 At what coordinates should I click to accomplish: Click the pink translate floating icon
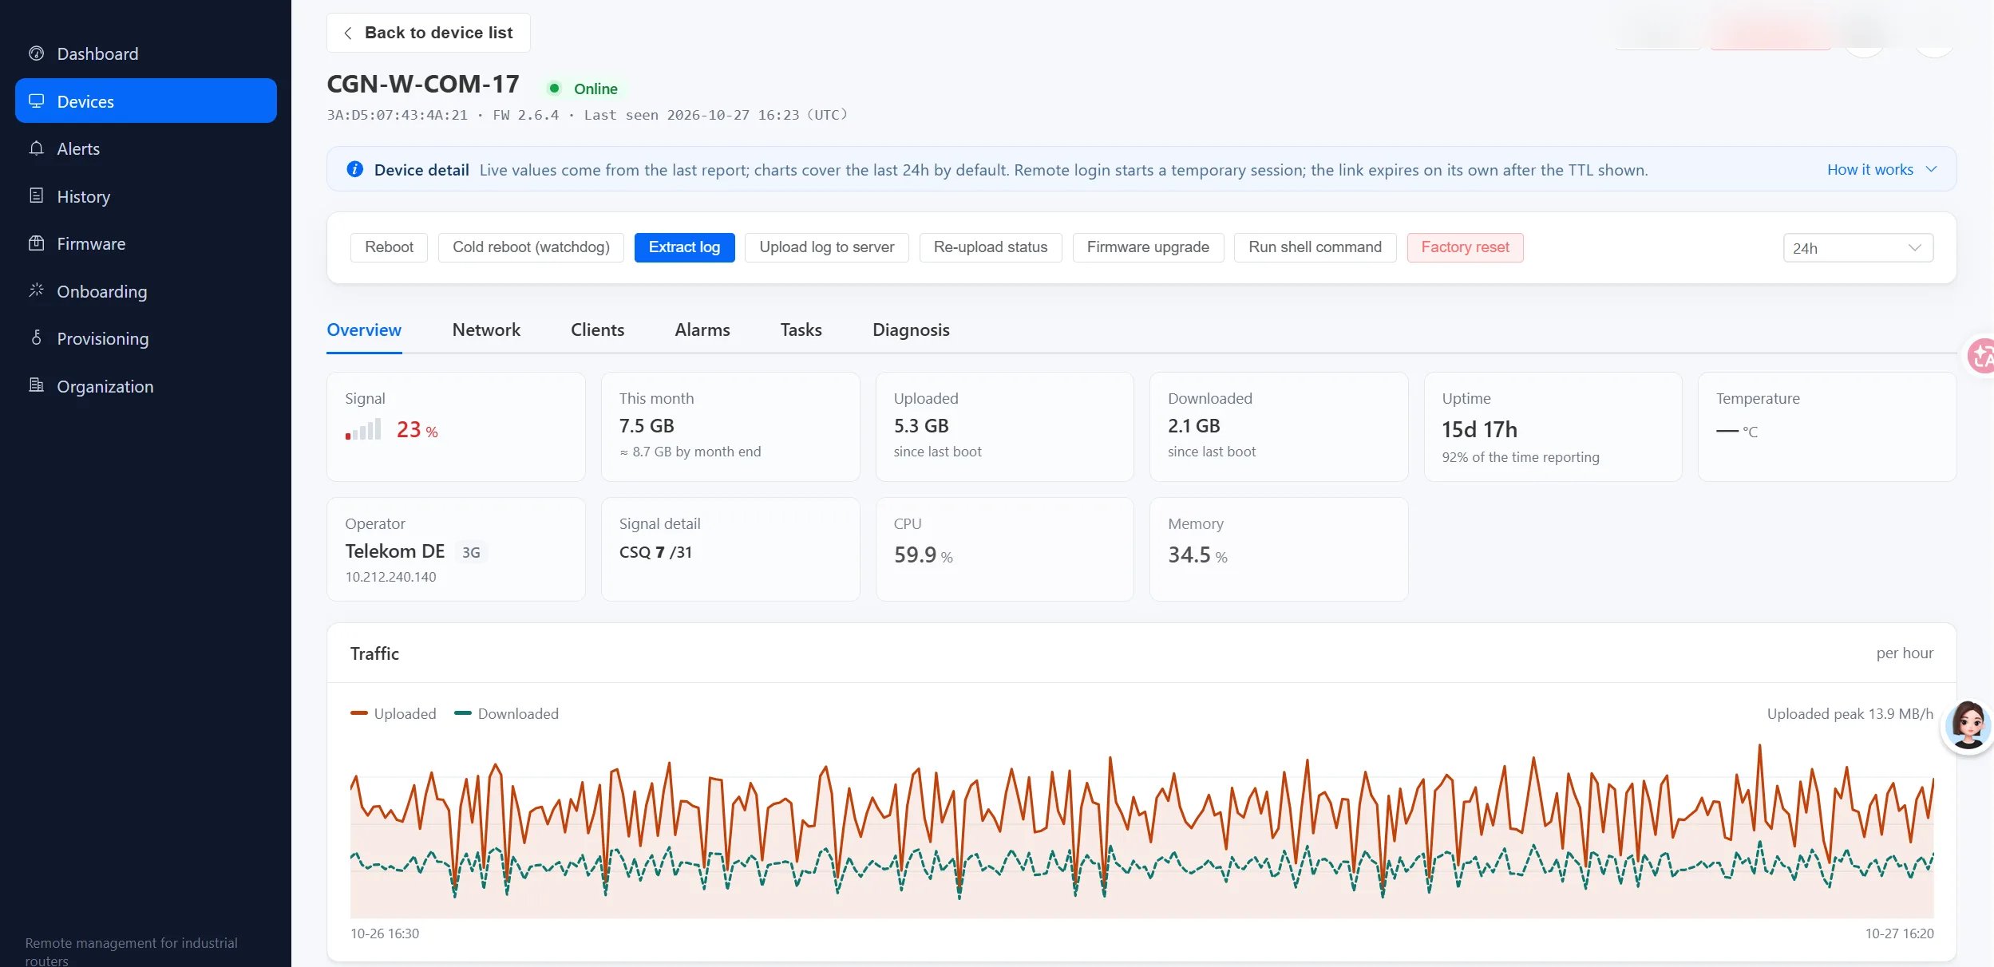(1981, 356)
